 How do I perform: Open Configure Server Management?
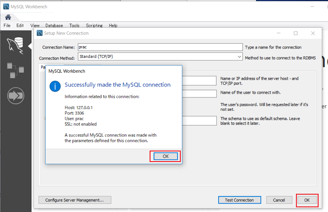(x=75, y=200)
